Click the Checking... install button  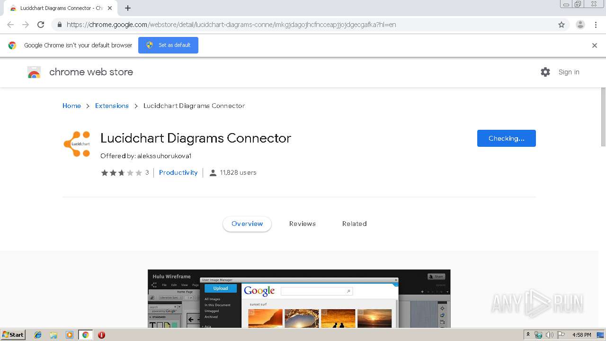coord(506,138)
